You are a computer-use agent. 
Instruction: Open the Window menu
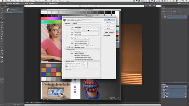(x=62, y=1)
